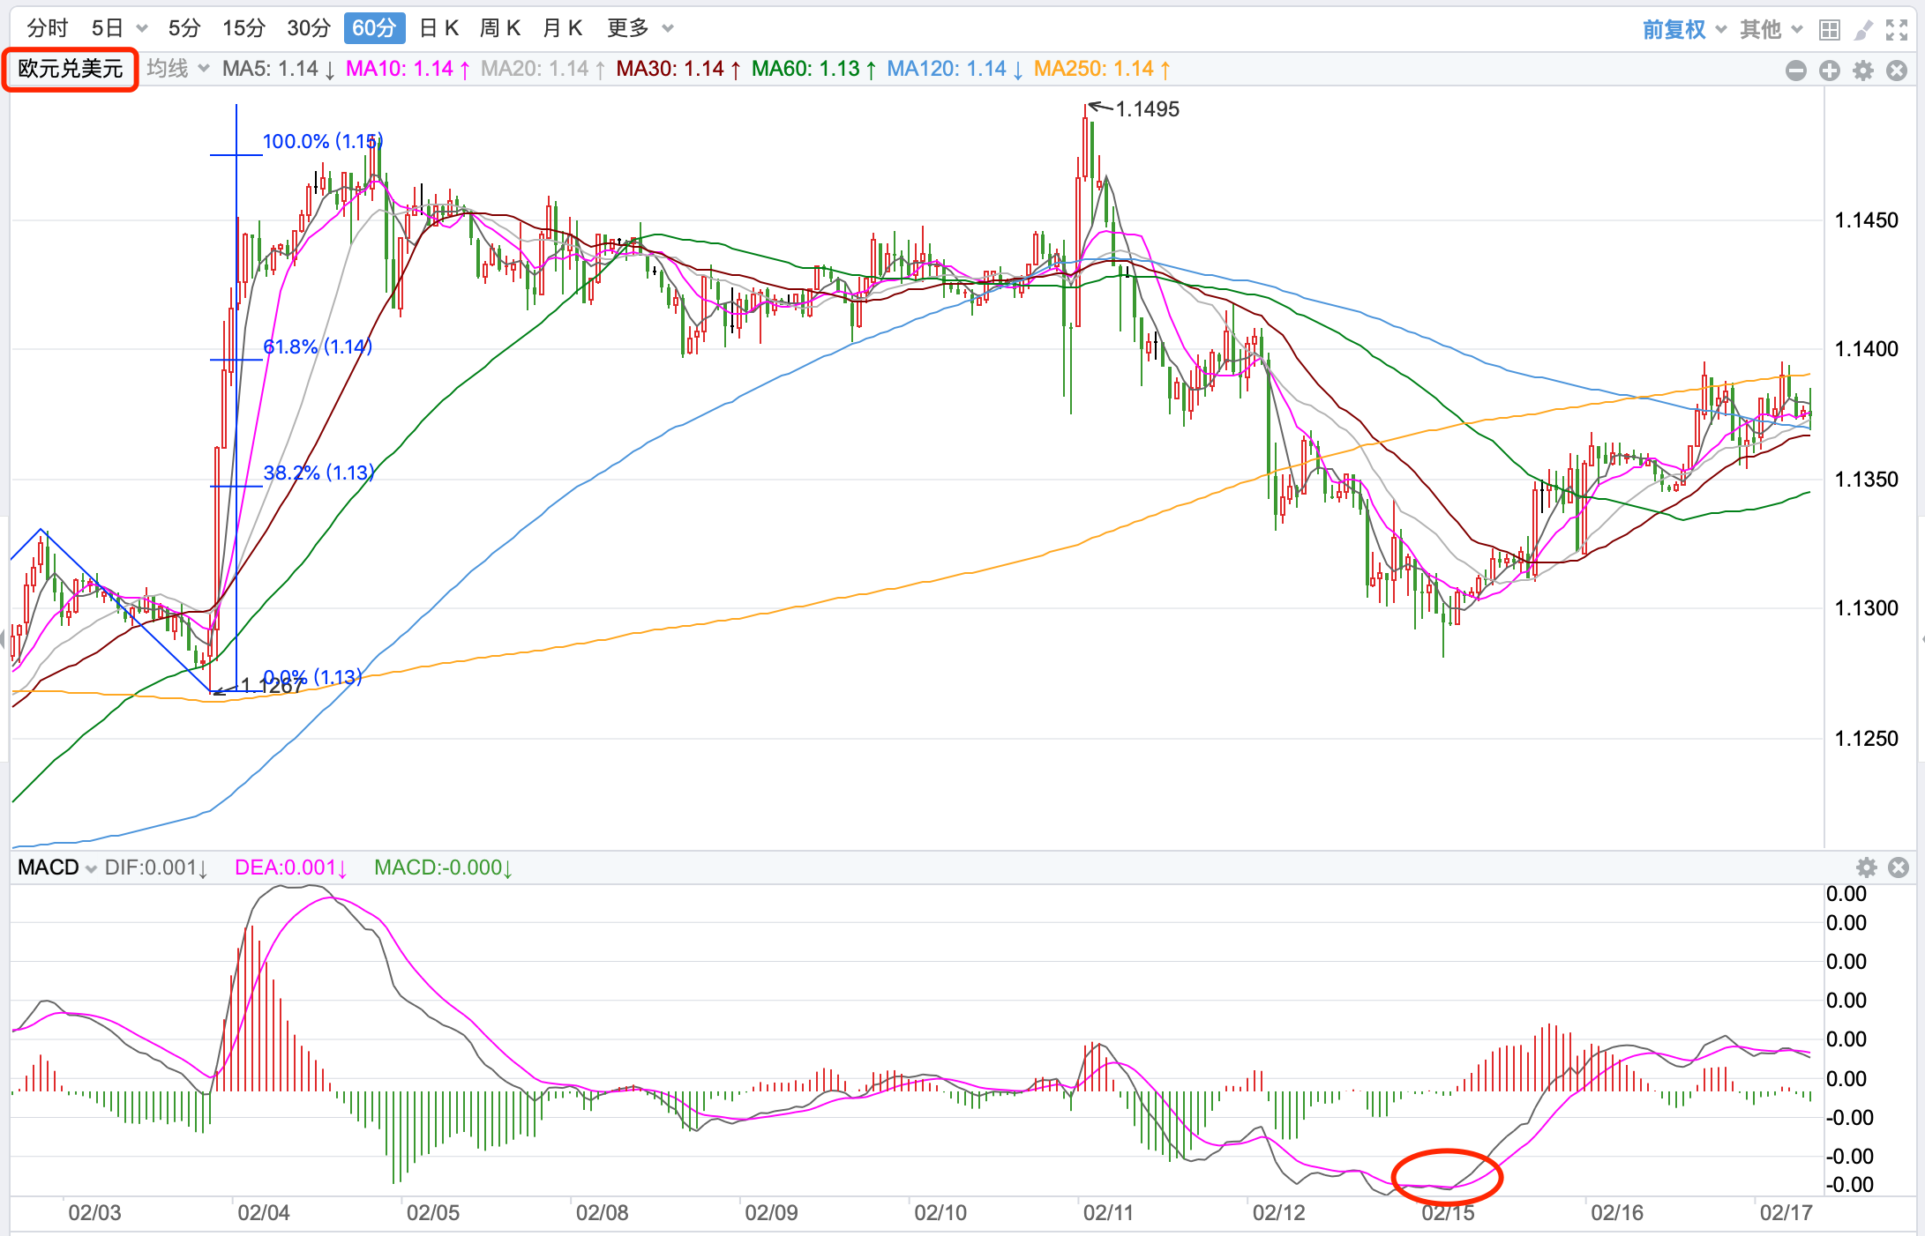Switch to the 15分 timeframe tab
This screenshot has width=1925, height=1236.
click(243, 28)
